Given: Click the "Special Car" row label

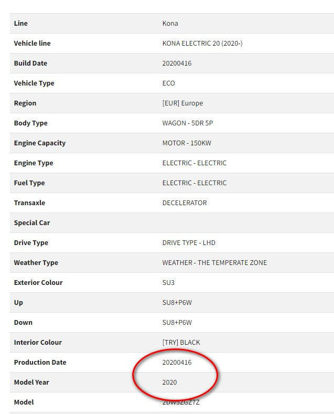Looking at the screenshot, I should pyautogui.click(x=32, y=222).
